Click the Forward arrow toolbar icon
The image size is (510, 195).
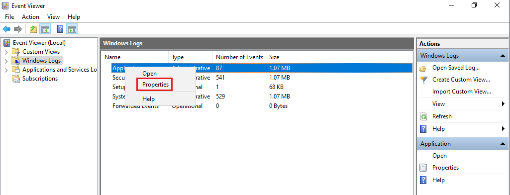[x=17, y=29]
